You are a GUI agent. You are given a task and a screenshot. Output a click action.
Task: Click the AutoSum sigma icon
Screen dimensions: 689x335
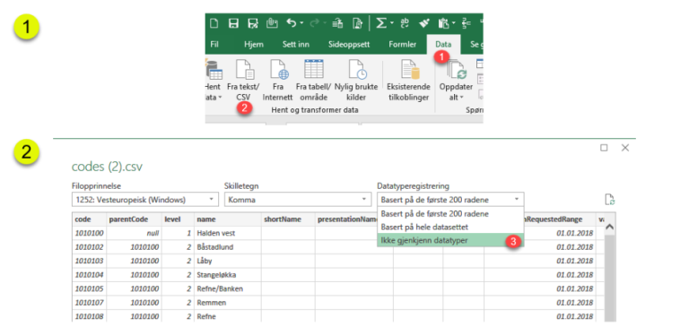pos(381,23)
